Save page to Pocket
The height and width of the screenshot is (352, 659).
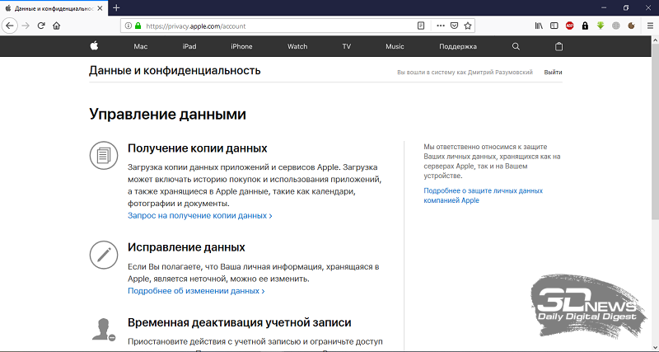point(454,26)
